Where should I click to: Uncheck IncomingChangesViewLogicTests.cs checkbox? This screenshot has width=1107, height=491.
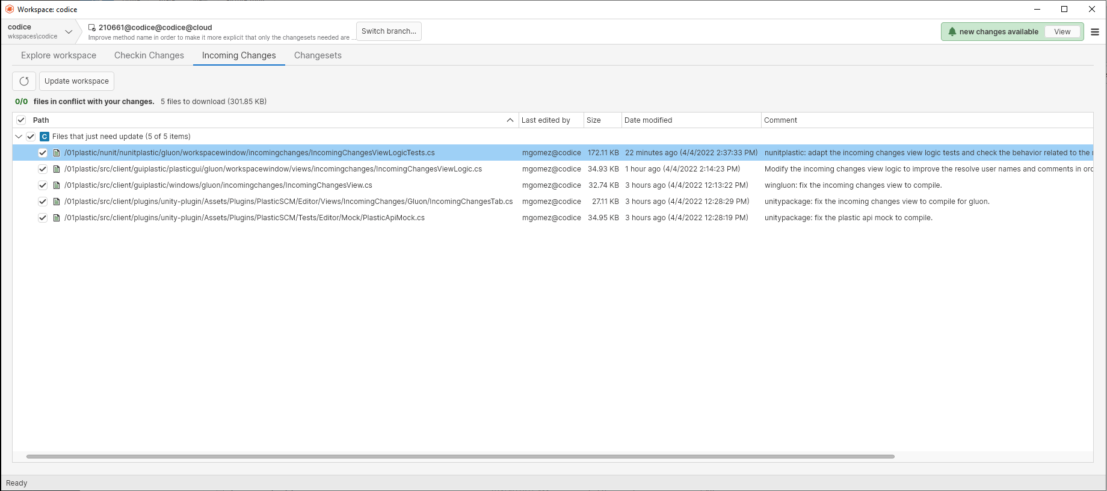(x=43, y=153)
